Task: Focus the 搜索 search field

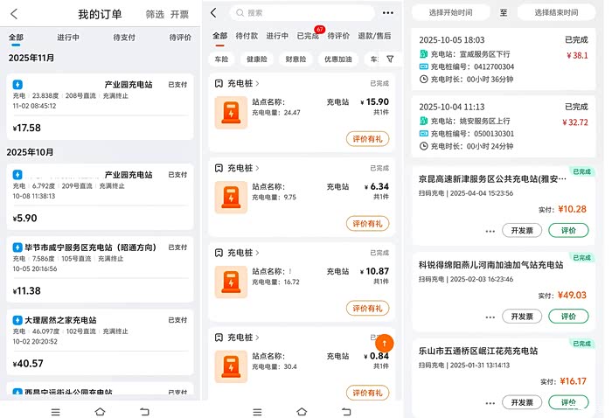Action: coord(302,13)
